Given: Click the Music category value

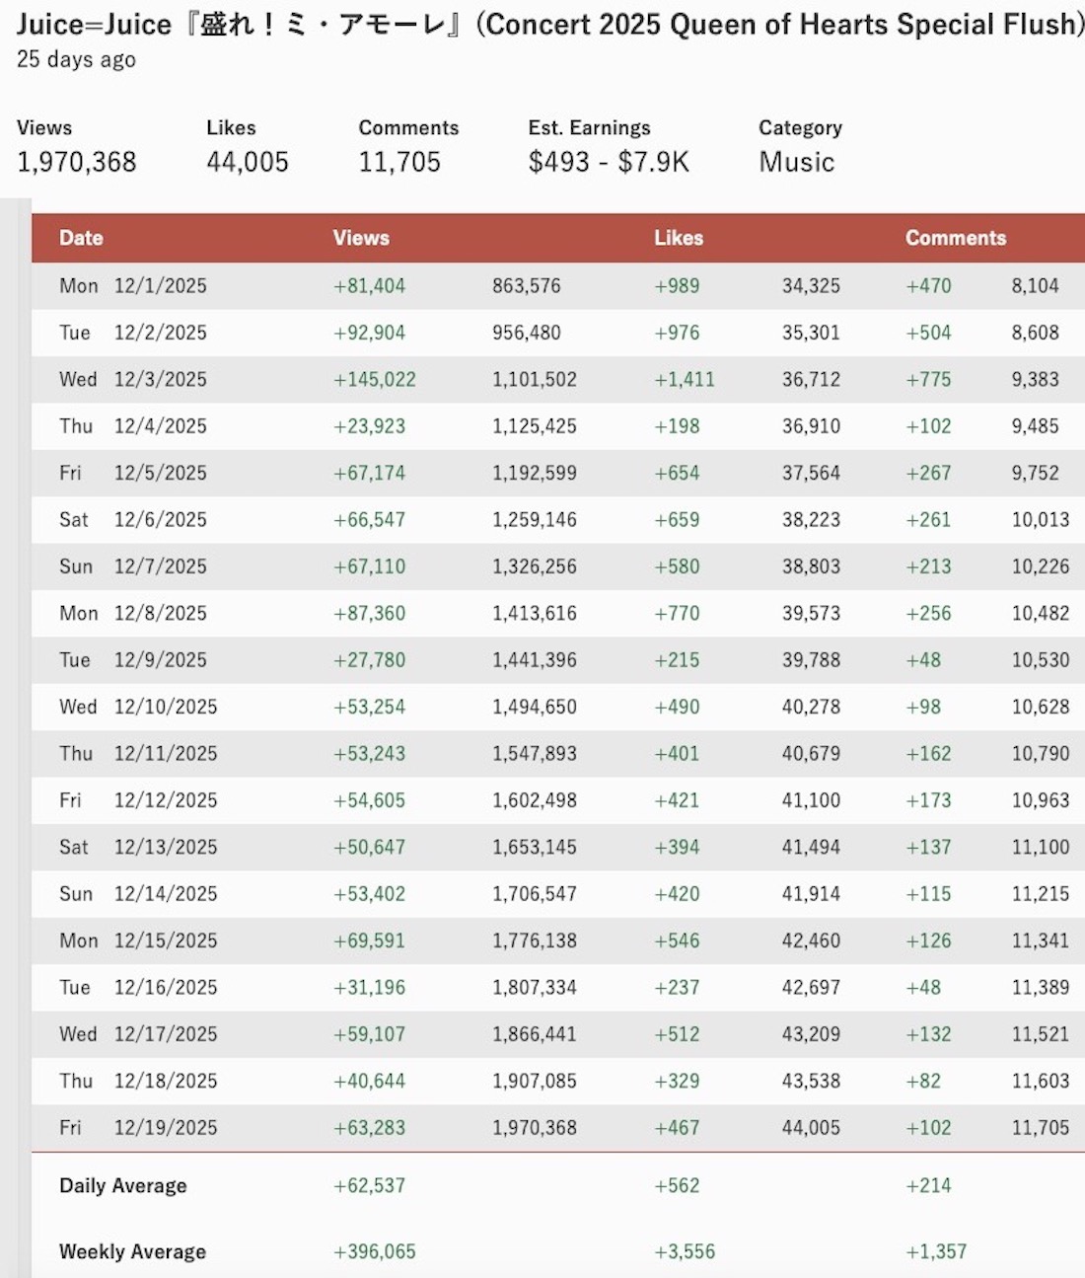Looking at the screenshot, I should [x=796, y=162].
